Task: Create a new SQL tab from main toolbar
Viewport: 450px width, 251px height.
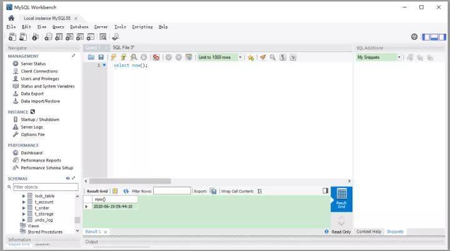Action: (12, 37)
